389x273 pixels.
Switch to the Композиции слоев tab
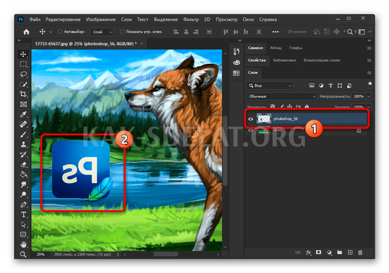click(x=322, y=60)
